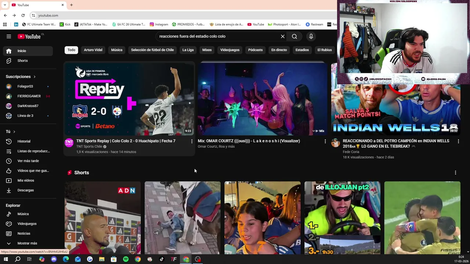This screenshot has width=470, height=264.
Task: Open Discord from the taskbar
Action: click(x=54, y=259)
